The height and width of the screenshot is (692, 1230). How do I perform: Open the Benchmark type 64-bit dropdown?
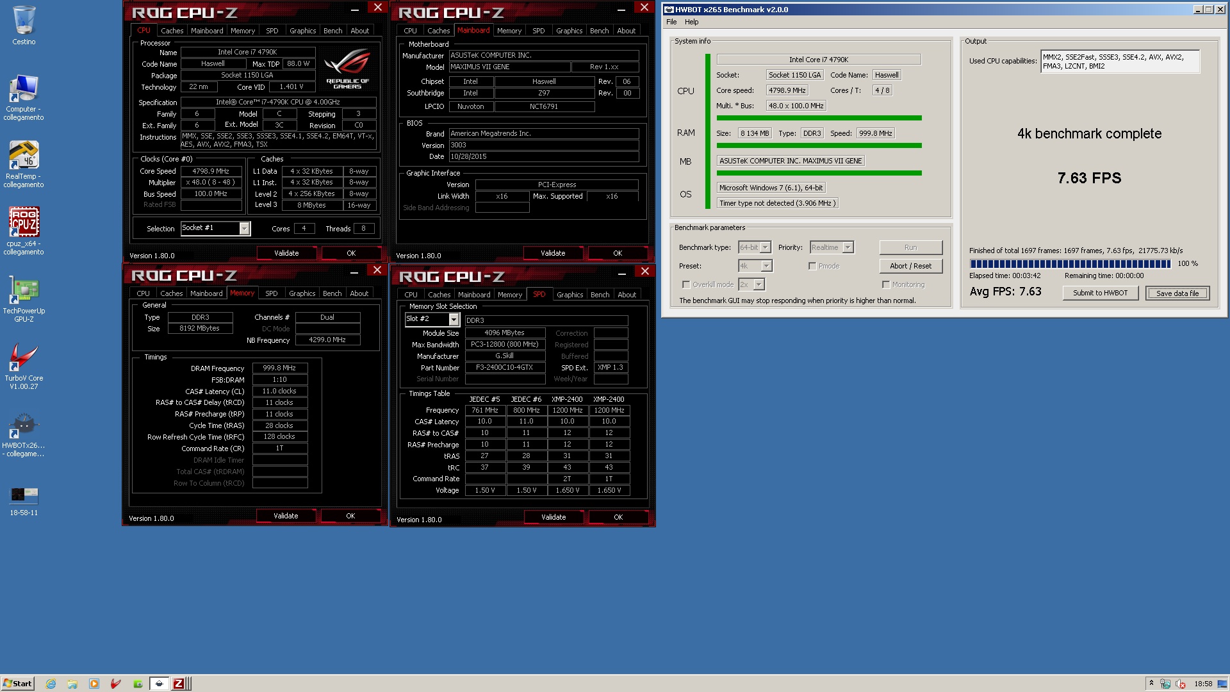(765, 247)
